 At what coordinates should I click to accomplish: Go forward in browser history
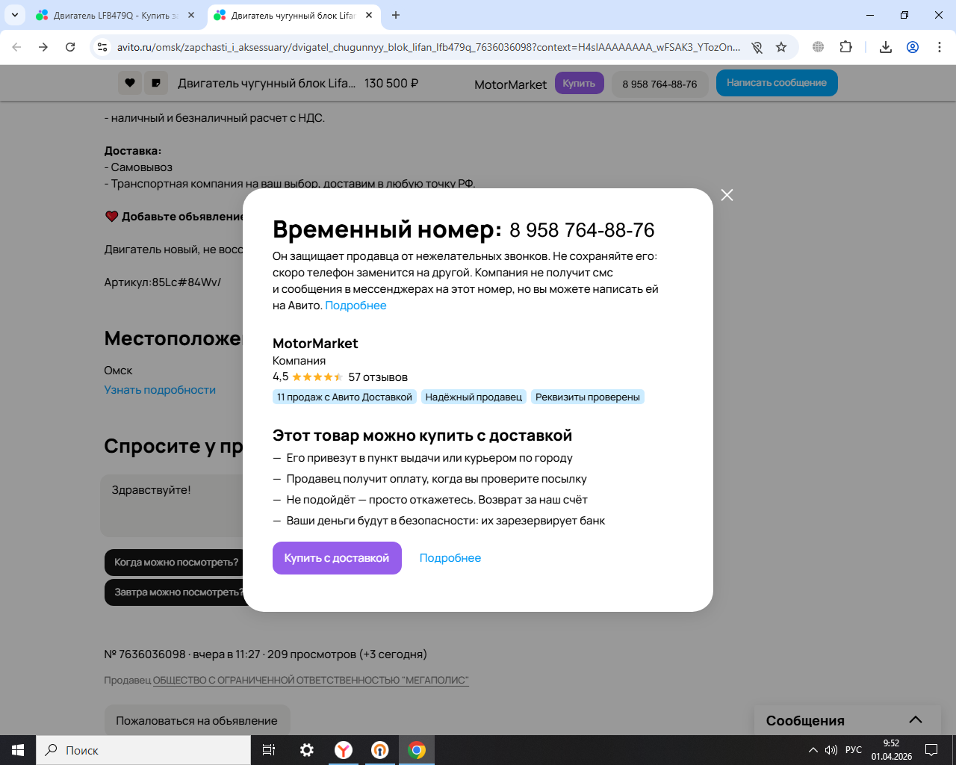click(x=43, y=47)
